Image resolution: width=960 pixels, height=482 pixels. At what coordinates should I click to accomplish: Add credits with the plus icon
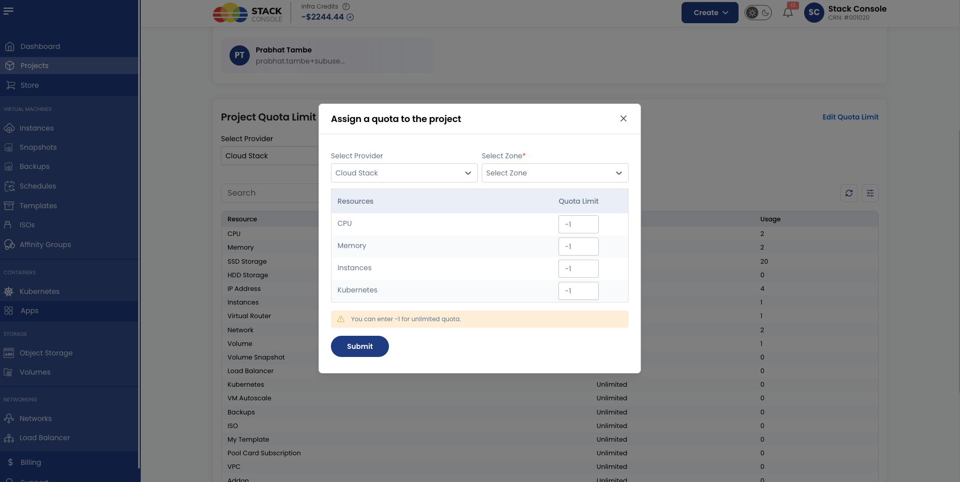(x=350, y=17)
